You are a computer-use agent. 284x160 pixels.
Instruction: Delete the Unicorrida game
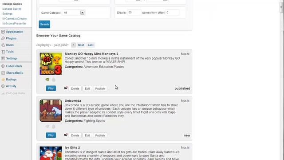(x=75, y=135)
